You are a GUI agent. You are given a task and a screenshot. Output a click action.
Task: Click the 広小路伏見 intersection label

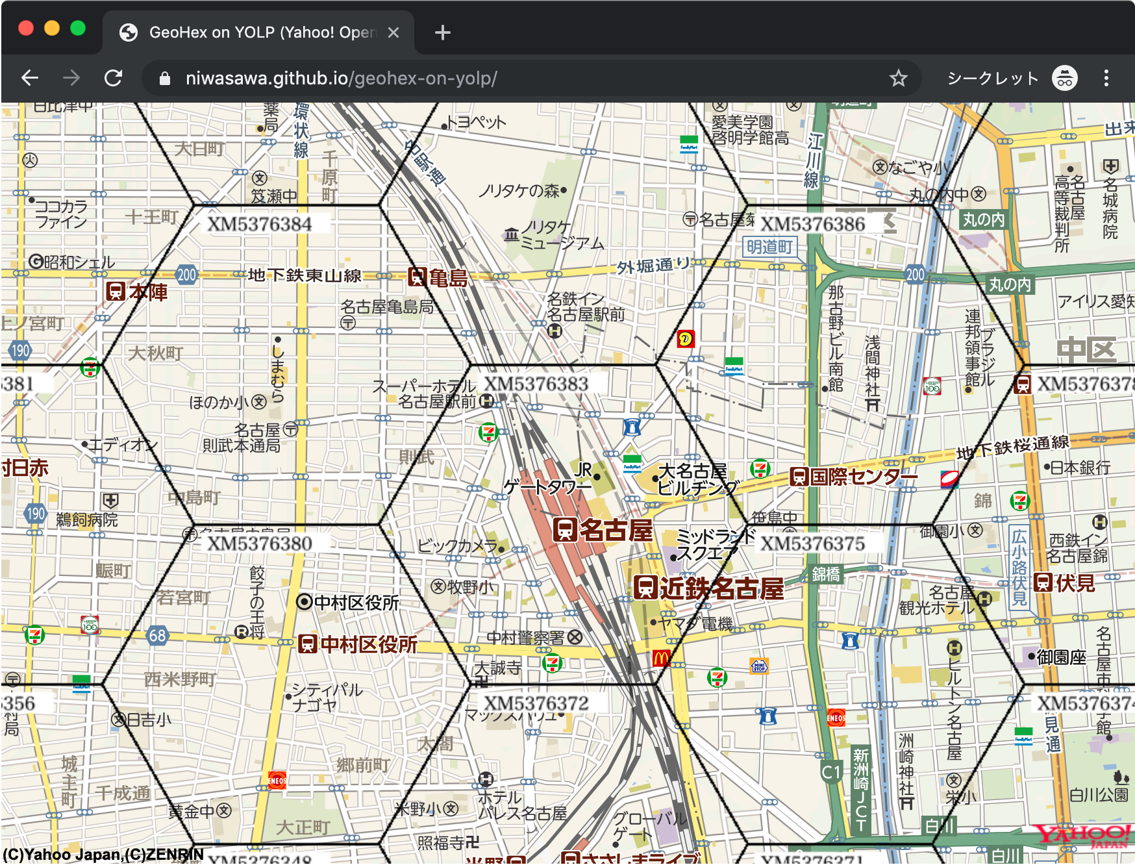(x=1019, y=568)
